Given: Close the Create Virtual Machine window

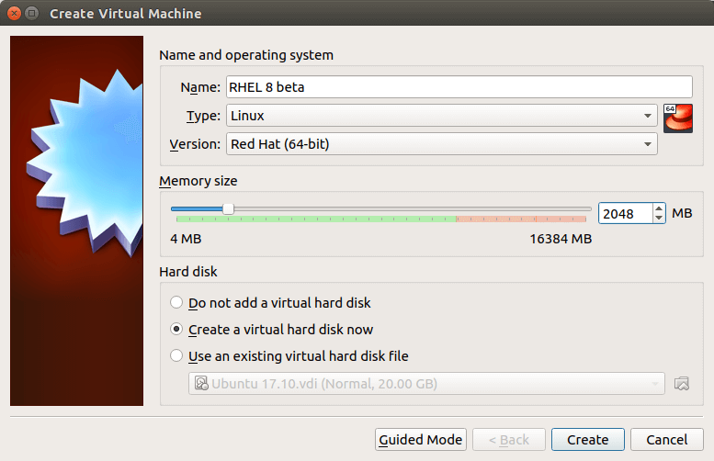Looking at the screenshot, I should tap(14, 14).
